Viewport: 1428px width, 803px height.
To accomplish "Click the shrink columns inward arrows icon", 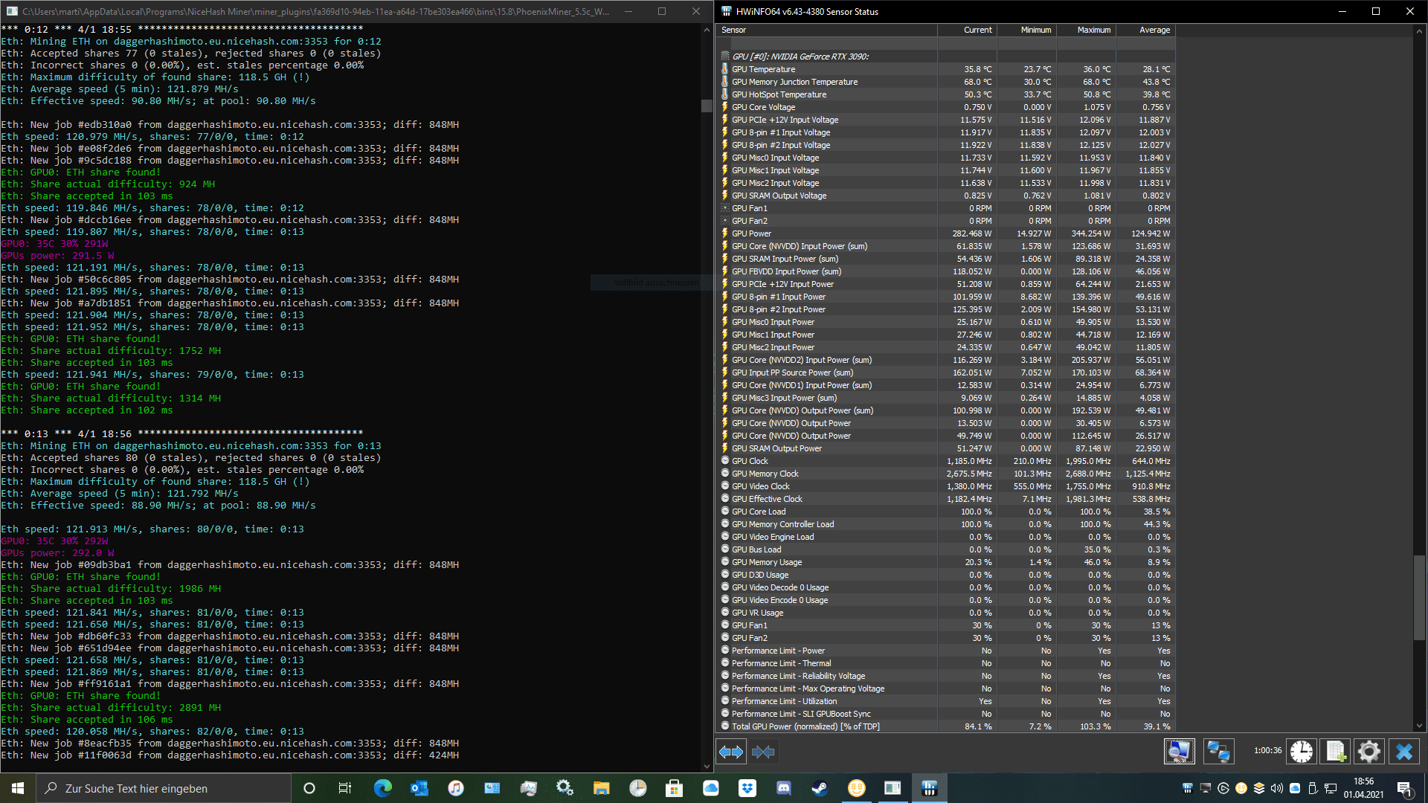I will (763, 752).
